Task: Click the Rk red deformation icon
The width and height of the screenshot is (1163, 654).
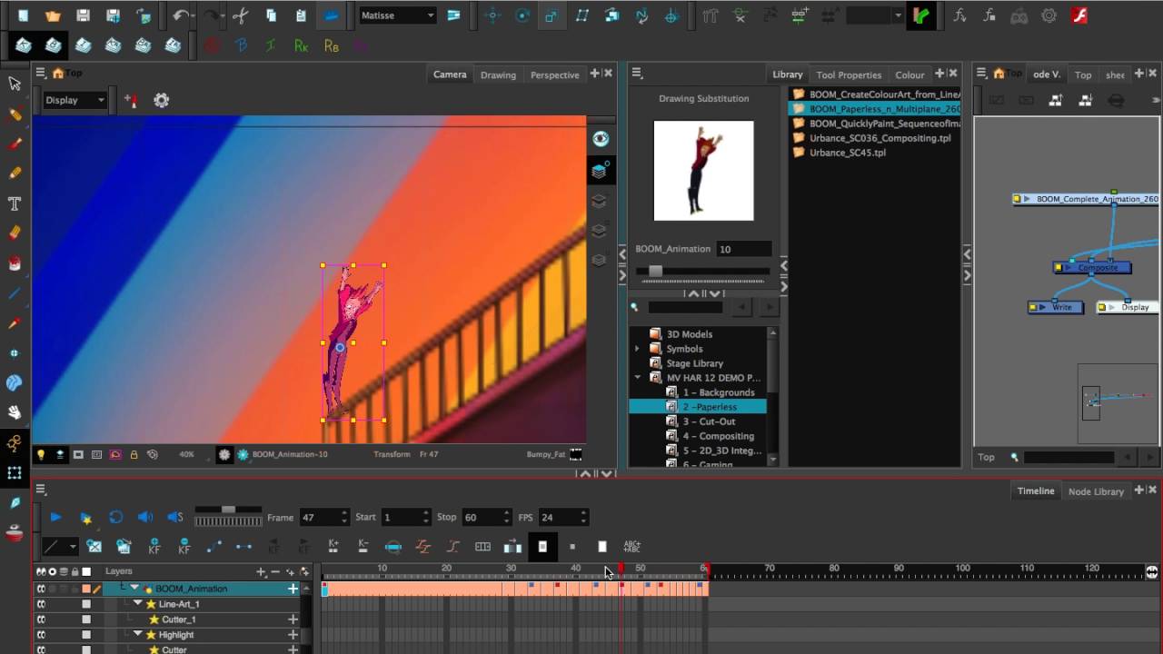Action: [212, 45]
